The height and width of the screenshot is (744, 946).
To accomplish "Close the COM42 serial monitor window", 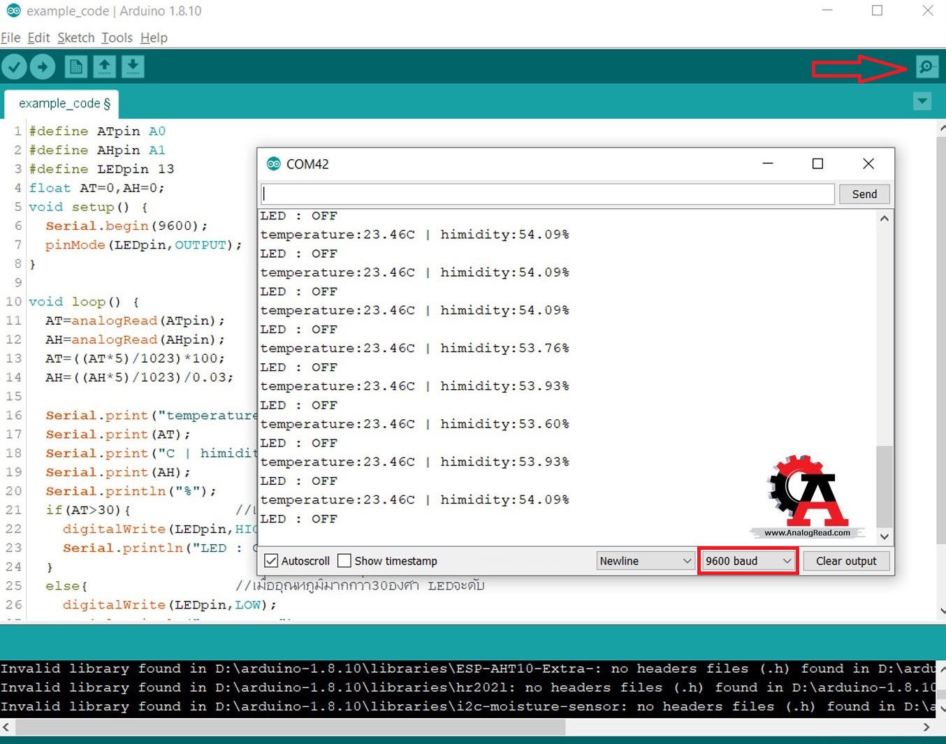I will (868, 163).
